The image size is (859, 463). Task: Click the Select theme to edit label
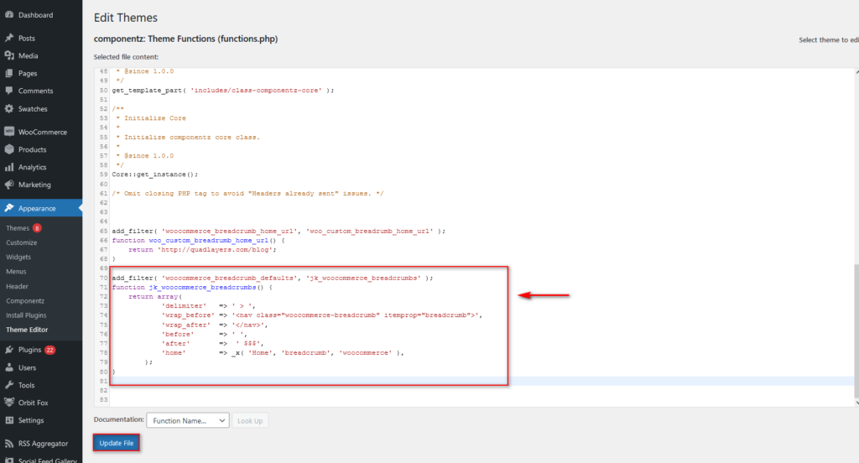(828, 39)
